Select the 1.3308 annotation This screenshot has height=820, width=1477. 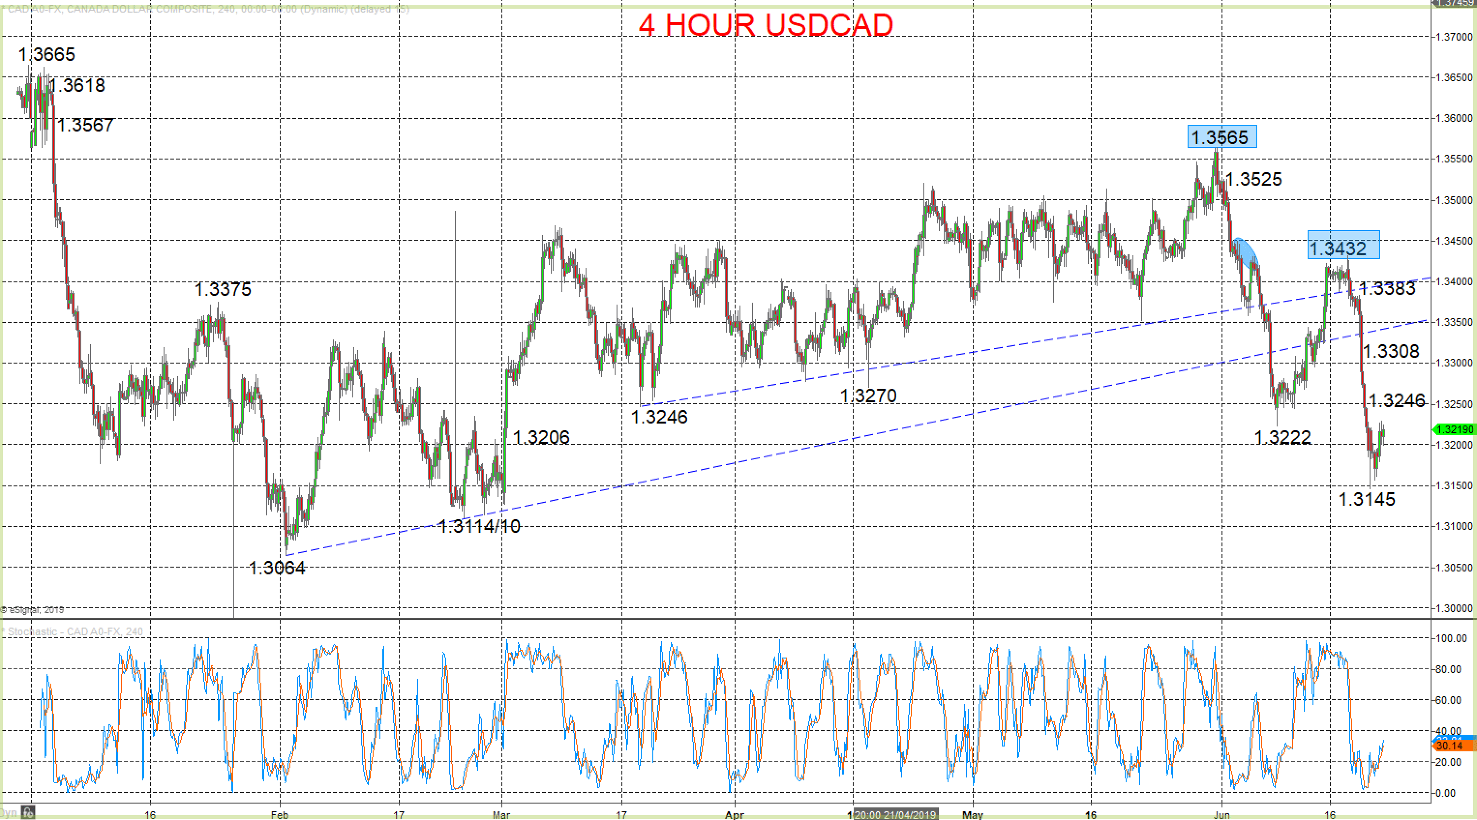1390,351
